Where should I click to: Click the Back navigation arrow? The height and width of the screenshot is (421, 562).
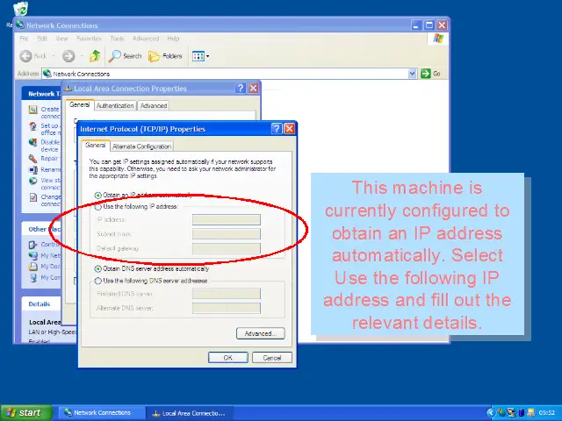32,56
